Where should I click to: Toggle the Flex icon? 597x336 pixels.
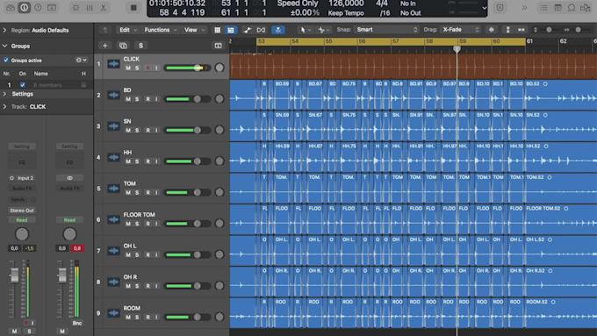tap(261, 30)
